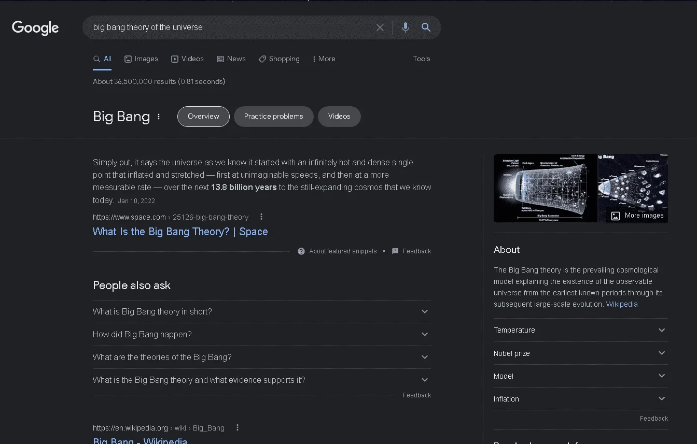Click the Big Bang expansion diagram thumbnail

[x=546, y=188]
